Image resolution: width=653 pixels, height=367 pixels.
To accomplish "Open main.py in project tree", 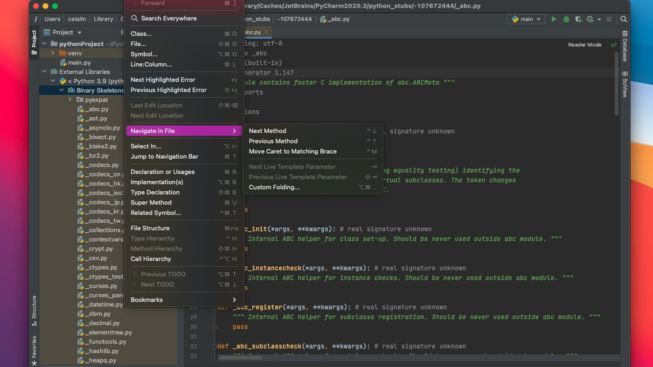I will click(x=79, y=62).
